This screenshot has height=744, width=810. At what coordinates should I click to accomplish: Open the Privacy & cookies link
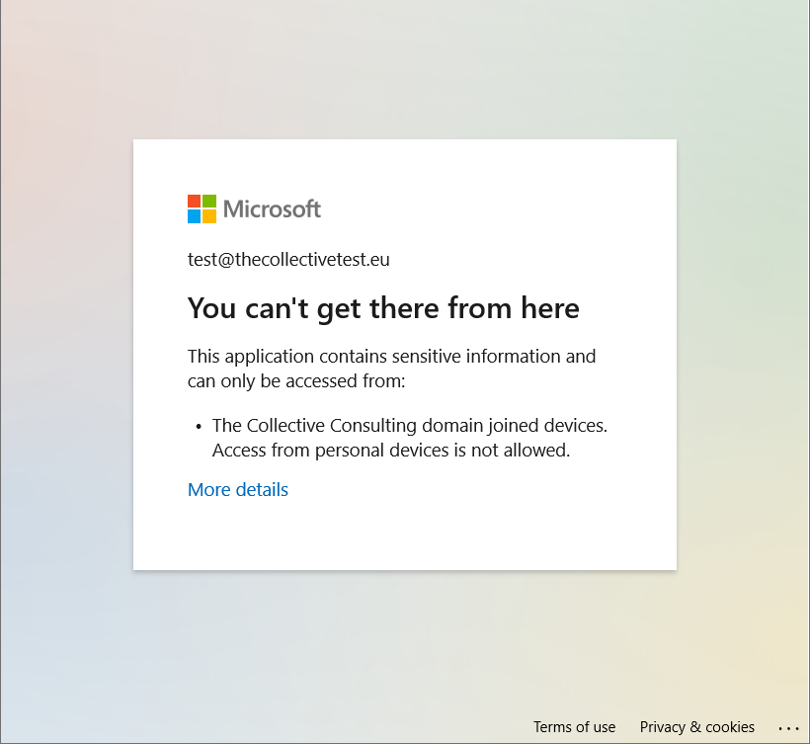tap(696, 727)
